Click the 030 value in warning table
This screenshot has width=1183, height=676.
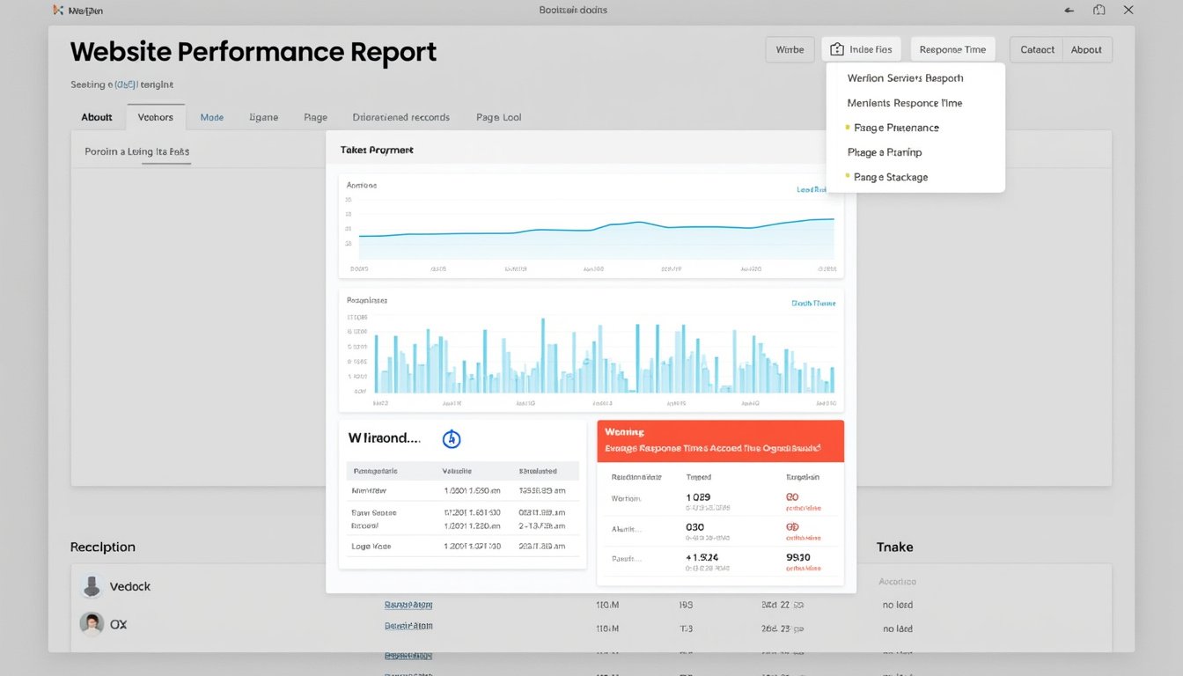[x=694, y=527]
